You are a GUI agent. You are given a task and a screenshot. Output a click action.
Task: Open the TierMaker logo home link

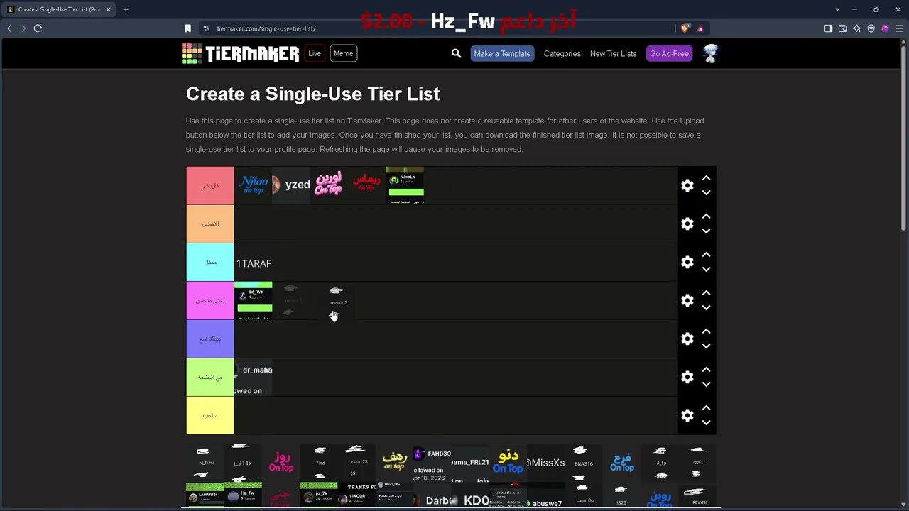coord(240,53)
